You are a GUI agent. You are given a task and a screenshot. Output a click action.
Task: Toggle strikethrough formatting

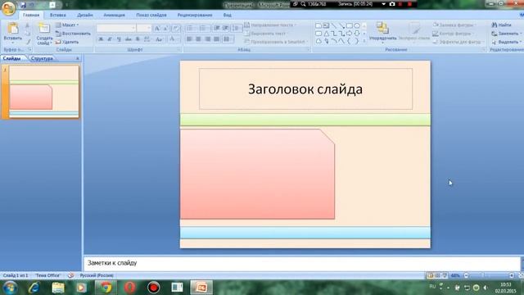point(128,39)
